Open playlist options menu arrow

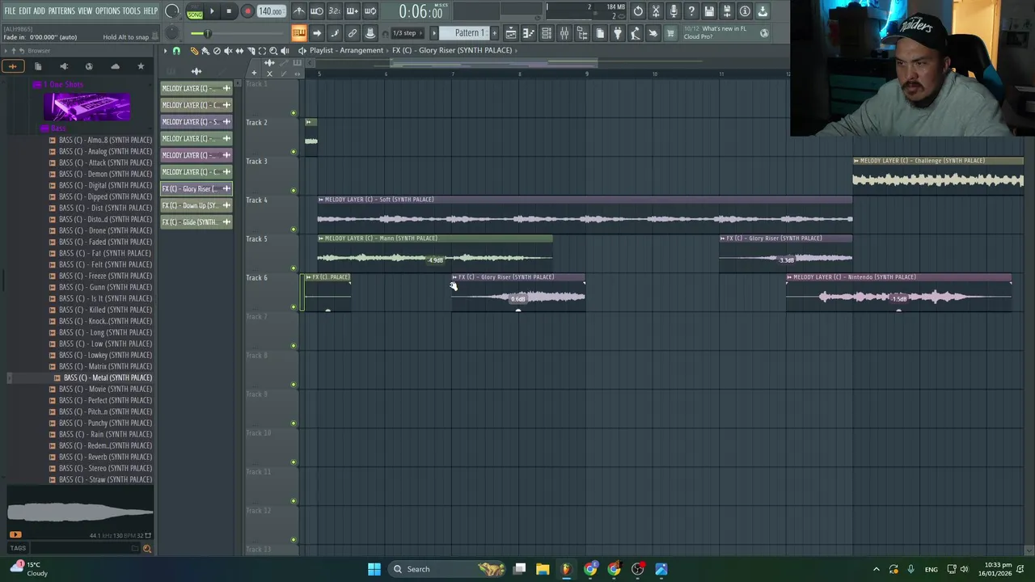pyautogui.click(x=165, y=50)
